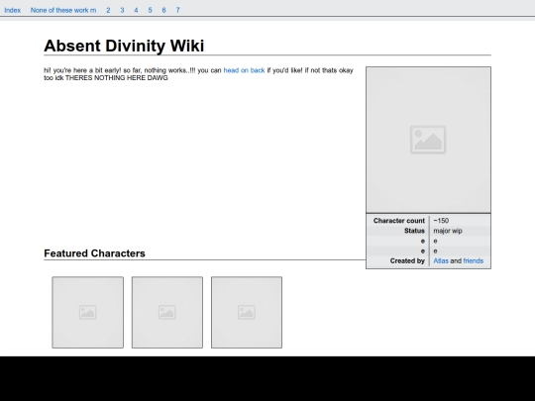This screenshot has width=535, height=401.
Task: Open the Index link in top navigation
Action: 12,10
